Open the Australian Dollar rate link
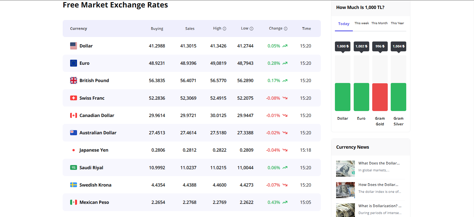The image size is (474, 217). 98,133
